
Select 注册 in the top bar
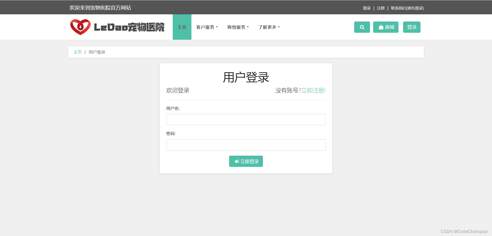381,8
